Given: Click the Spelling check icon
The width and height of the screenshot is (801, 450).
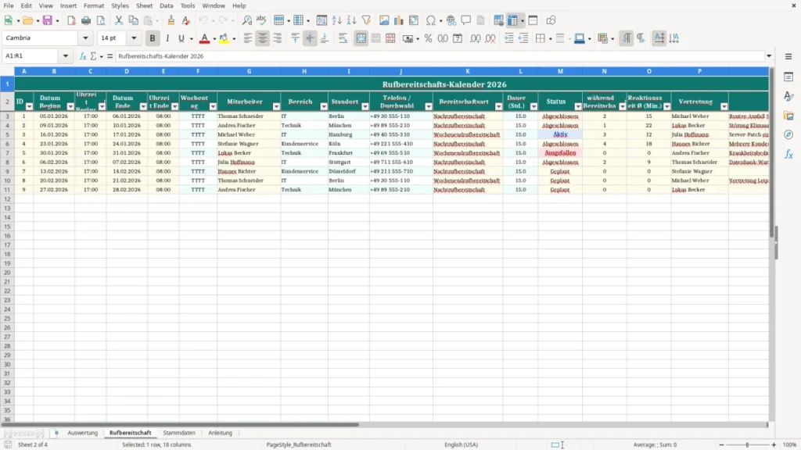Looking at the screenshot, I should pos(261,20).
